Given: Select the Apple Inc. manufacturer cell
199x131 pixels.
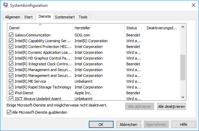Looking at the screenshot, I should pyautogui.click(x=83, y=93).
